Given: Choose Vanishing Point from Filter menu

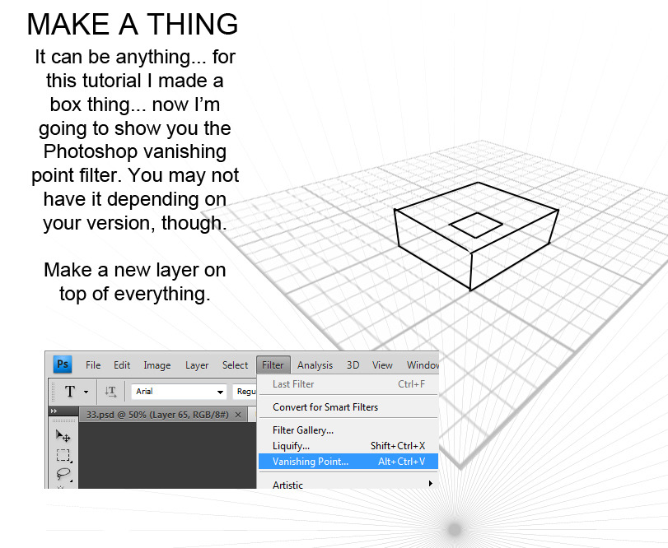Looking at the screenshot, I should pyautogui.click(x=311, y=462).
